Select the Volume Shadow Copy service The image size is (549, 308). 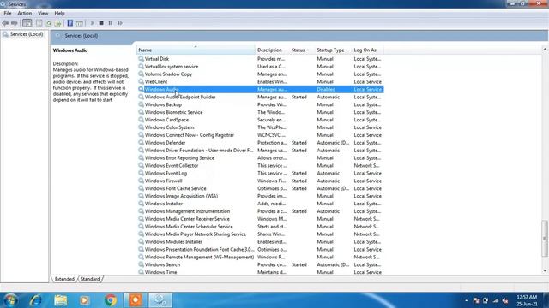[260, 74]
